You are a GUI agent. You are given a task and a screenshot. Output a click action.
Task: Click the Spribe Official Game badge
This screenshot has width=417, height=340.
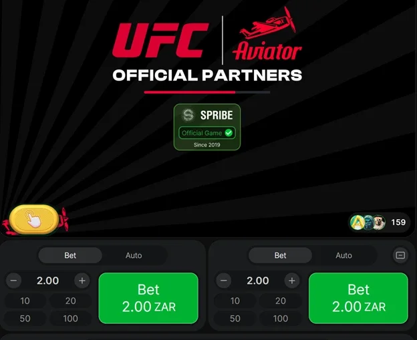207,126
